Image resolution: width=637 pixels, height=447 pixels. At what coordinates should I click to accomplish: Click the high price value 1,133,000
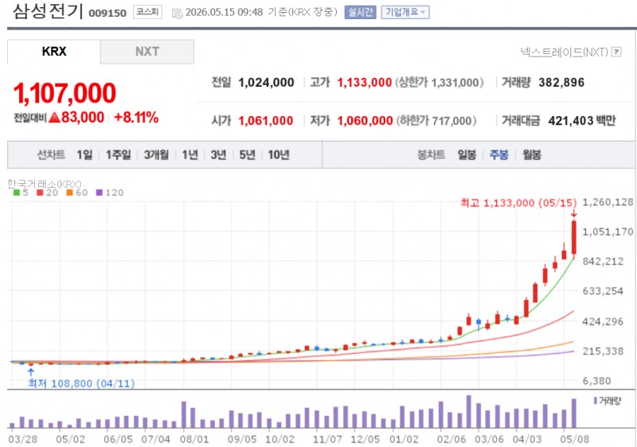click(365, 83)
